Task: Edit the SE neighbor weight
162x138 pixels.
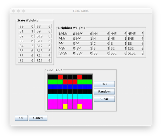Action: (118, 48)
